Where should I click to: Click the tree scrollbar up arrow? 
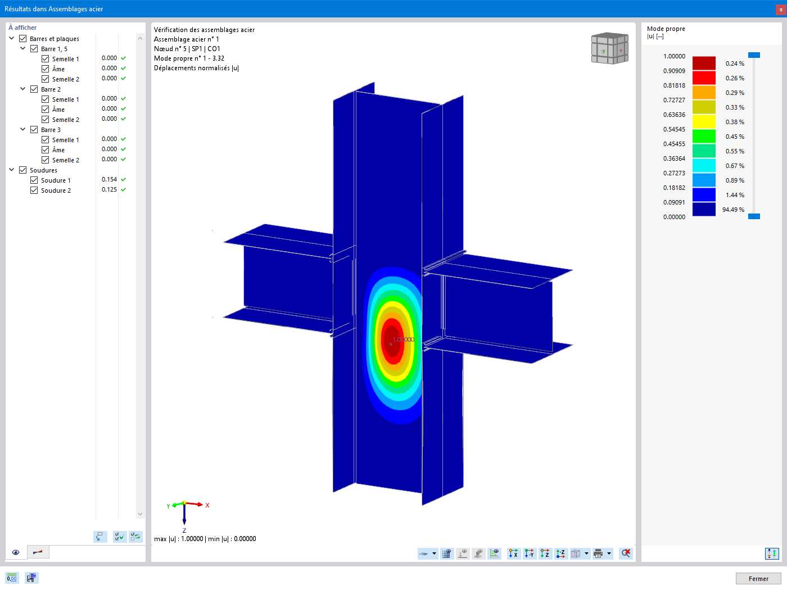click(141, 38)
